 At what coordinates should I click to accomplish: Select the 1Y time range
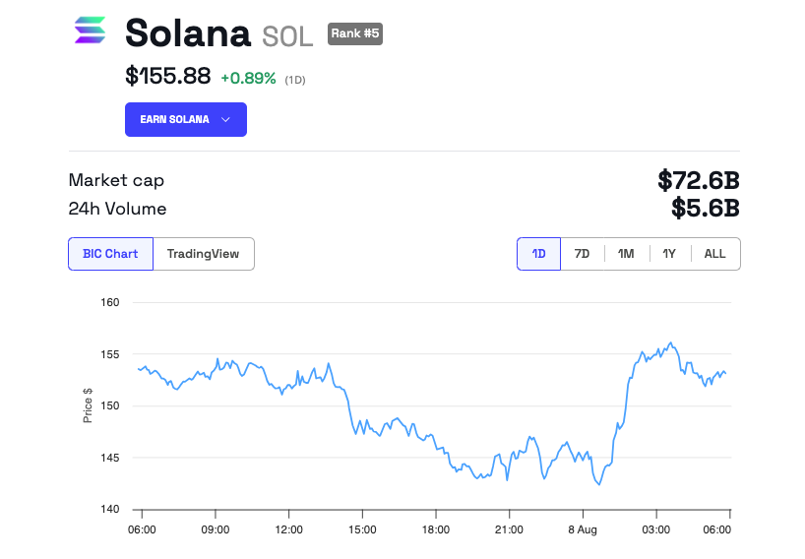point(669,254)
